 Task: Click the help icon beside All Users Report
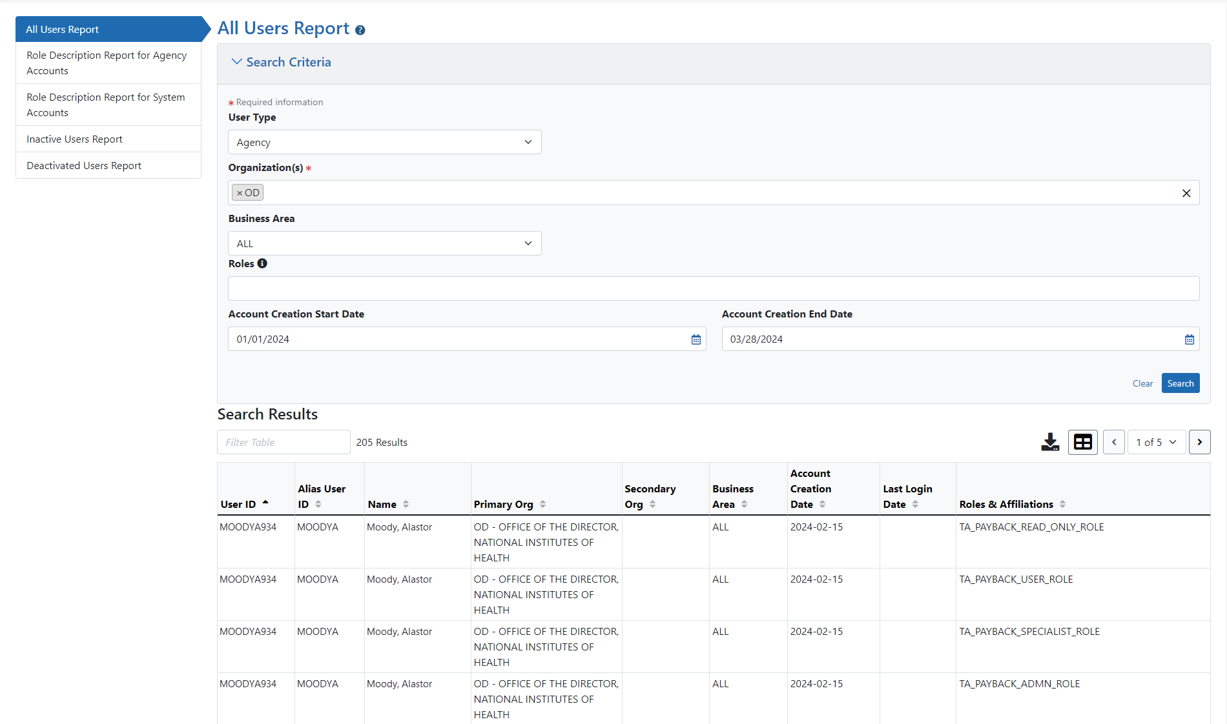360,30
